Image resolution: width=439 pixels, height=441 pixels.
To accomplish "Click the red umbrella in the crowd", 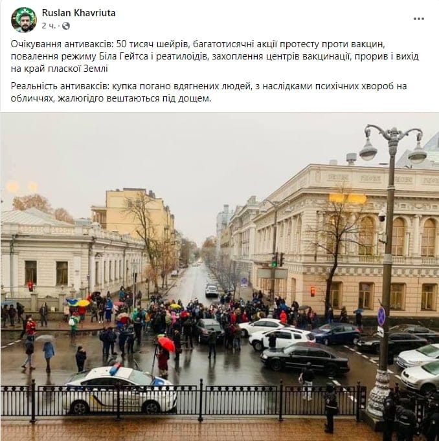I will [166, 344].
